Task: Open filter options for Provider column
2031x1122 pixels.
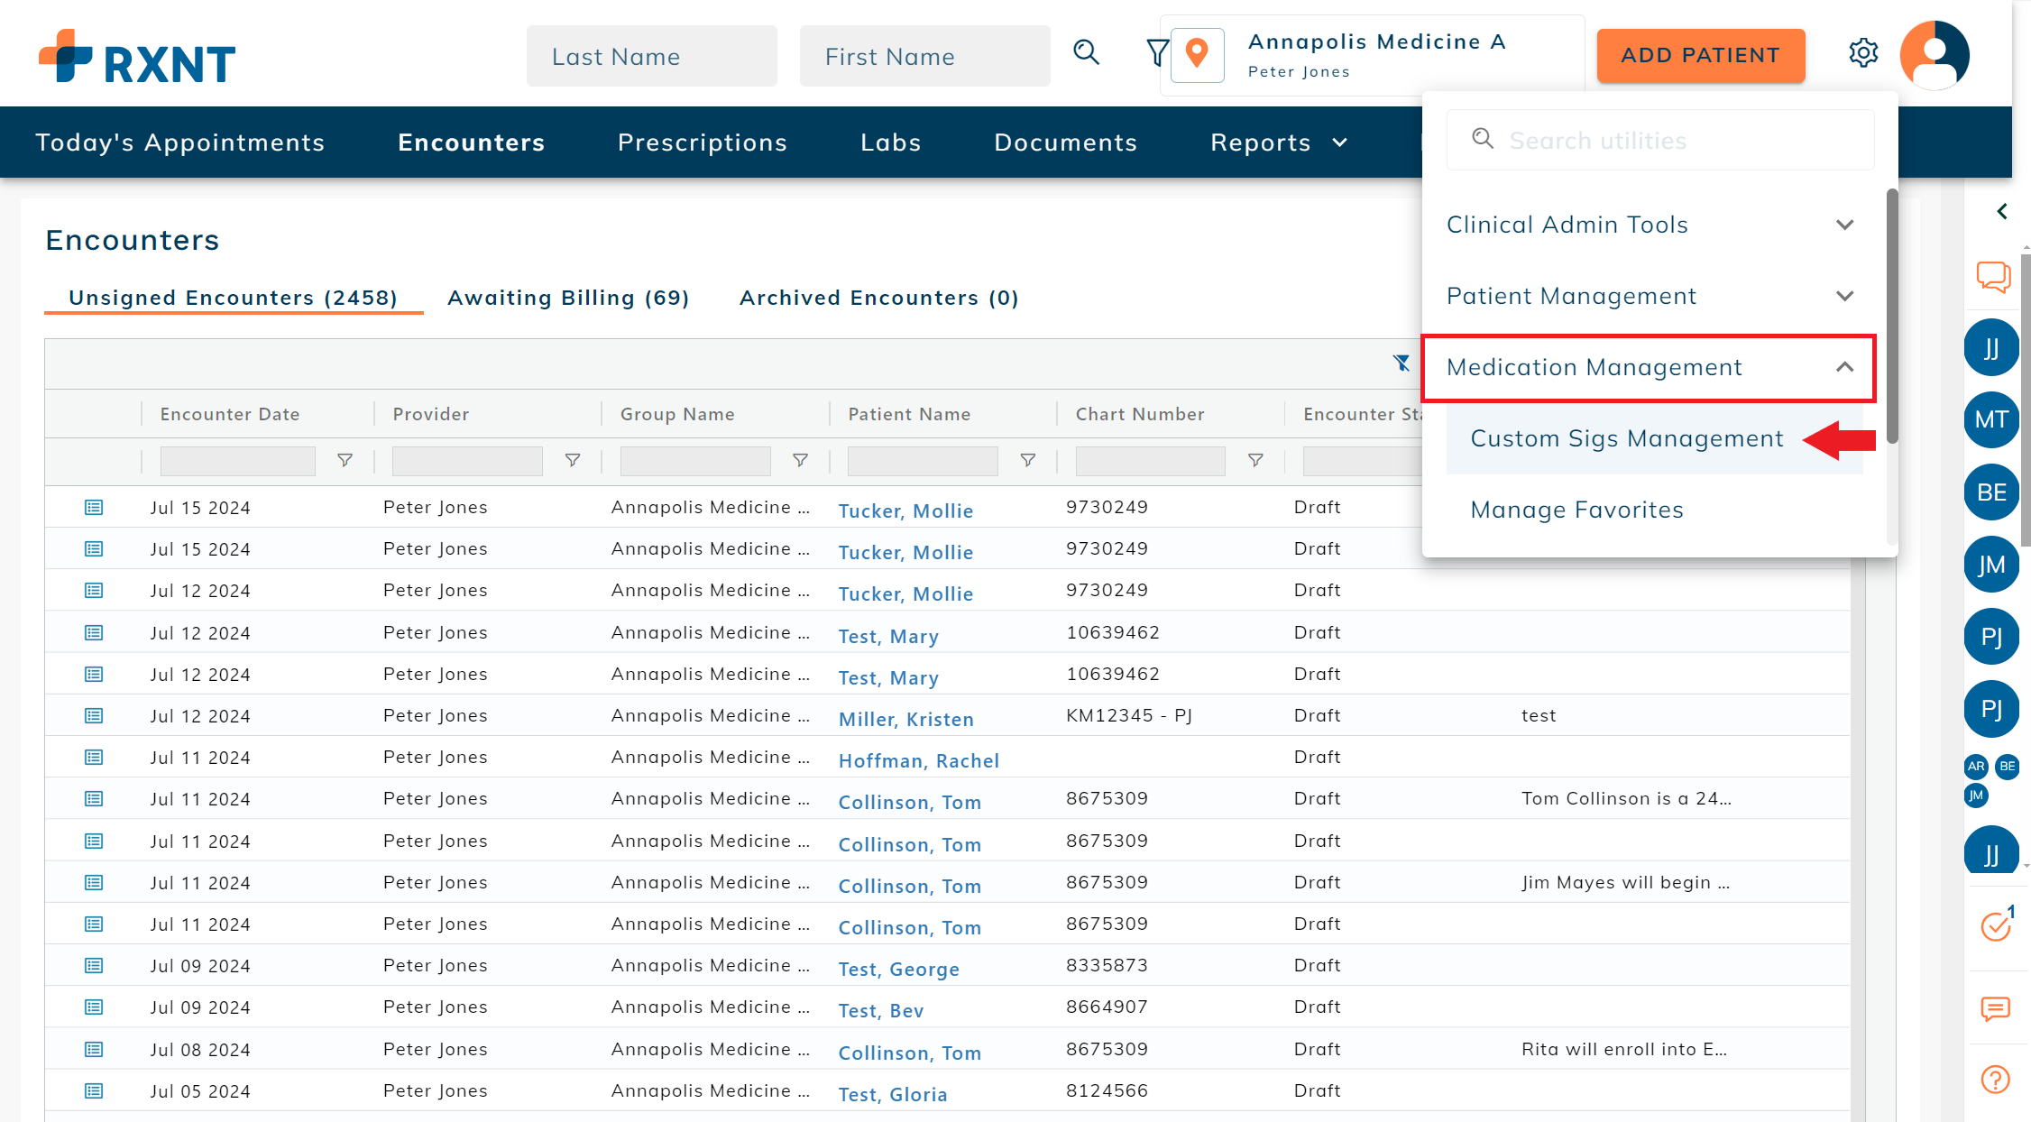Action: pos(572,461)
